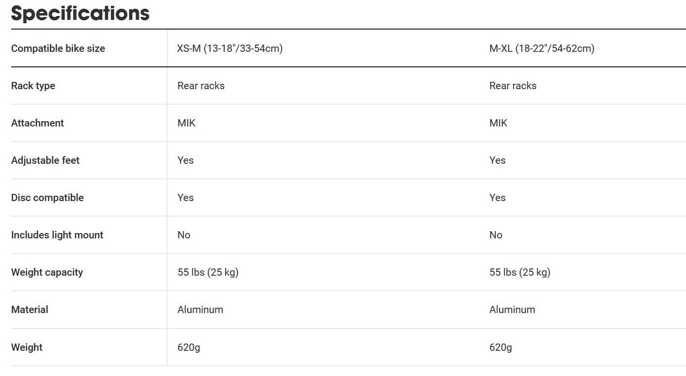This screenshot has width=686, height=376.
Task: Click MIK in the M-XL column
Action: tap(498, 123)
